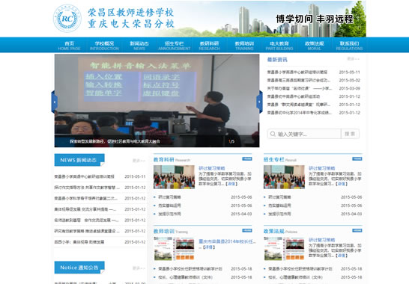Go to previous slide with left arrow
Image resolution: width=409 pixels, height=284 pixels.
tap(54, 102)
